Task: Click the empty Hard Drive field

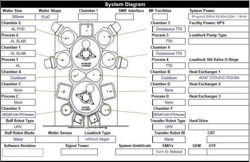Action: coord(219,127)
